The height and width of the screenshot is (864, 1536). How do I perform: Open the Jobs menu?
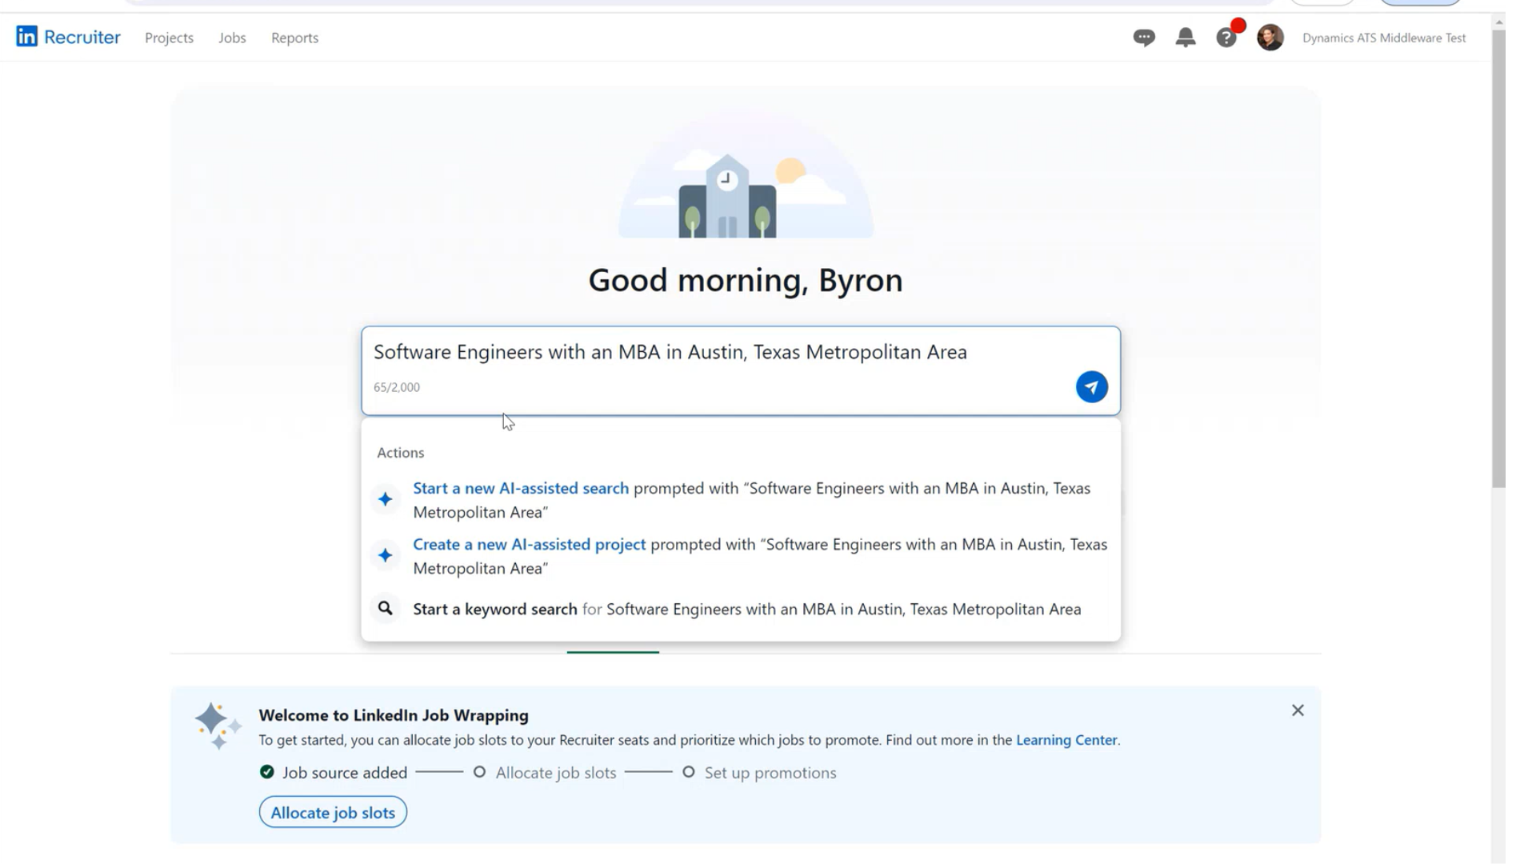click(232, 38)
